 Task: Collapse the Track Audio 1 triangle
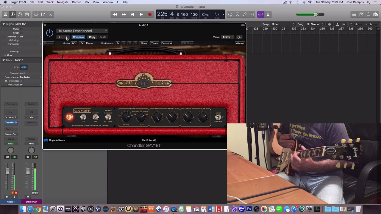(4, 60)
